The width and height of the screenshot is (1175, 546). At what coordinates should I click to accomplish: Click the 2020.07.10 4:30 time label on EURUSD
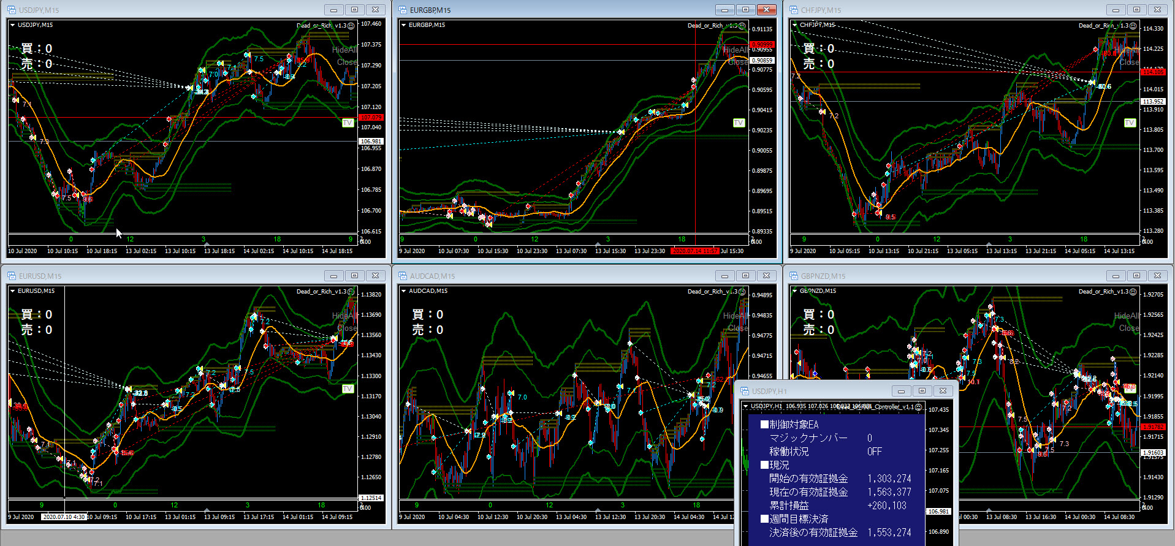pos(64,517)
